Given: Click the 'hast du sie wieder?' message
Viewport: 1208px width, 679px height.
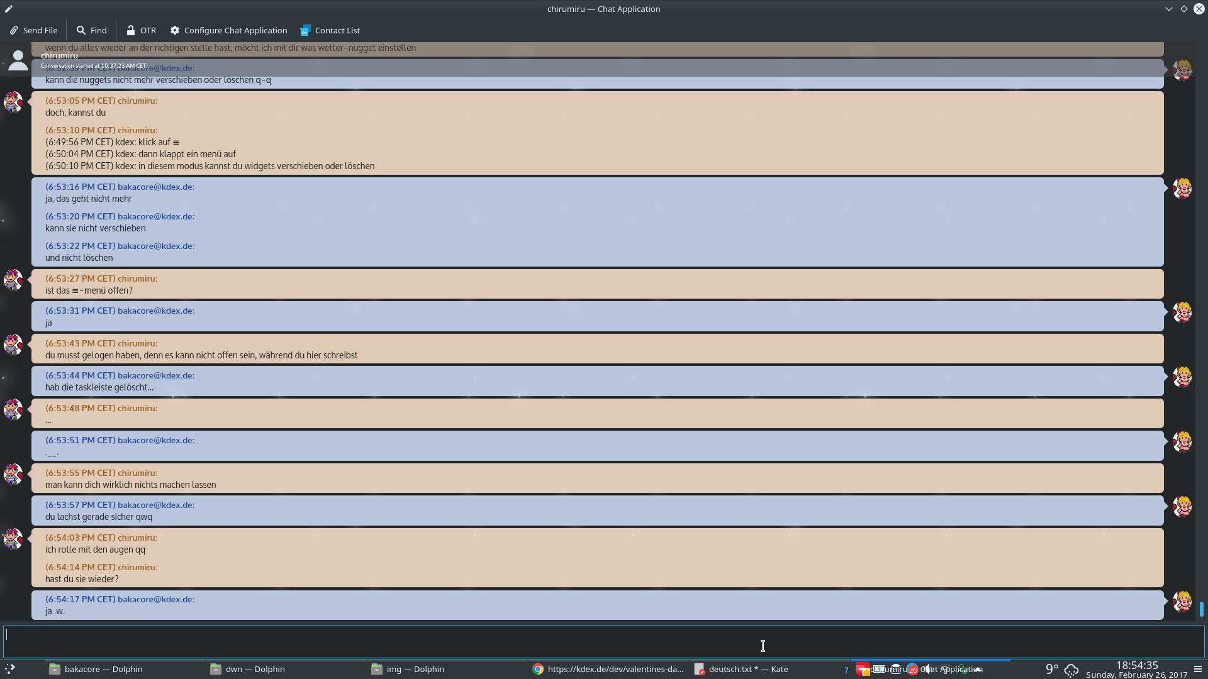Looking at the screenshot, I should 82,579.
